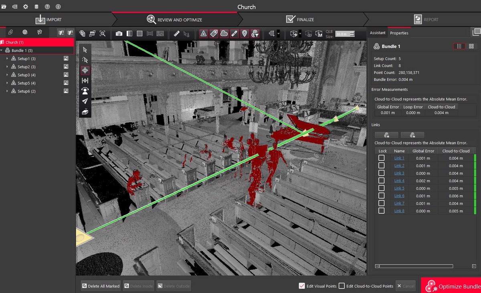Select the multi-pick dotted arrow tool
Screen dimensions: 481x293
pos(85,60)
